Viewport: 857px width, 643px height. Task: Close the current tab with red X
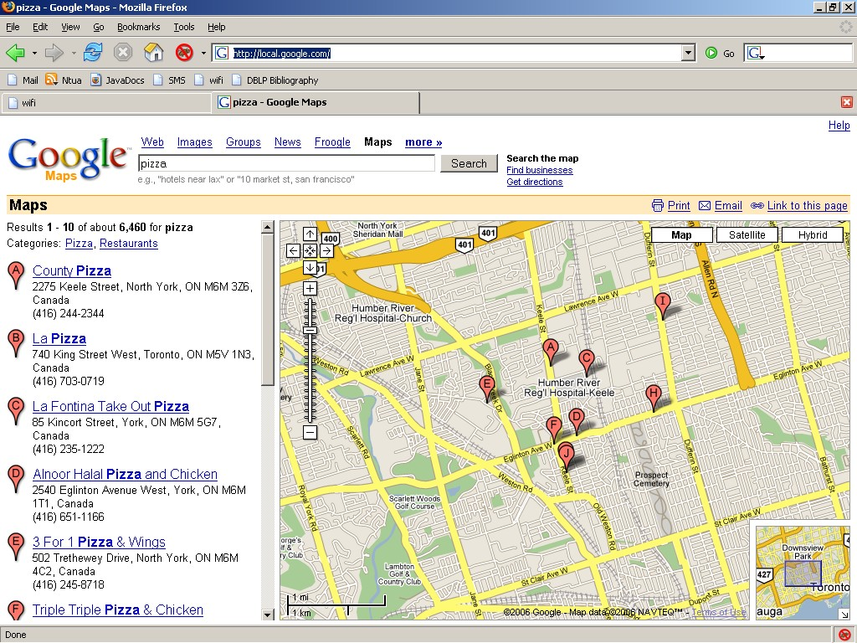point(847,102)
